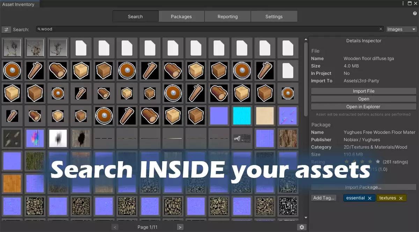Open the Settings tab

click(x=274, y=16)
